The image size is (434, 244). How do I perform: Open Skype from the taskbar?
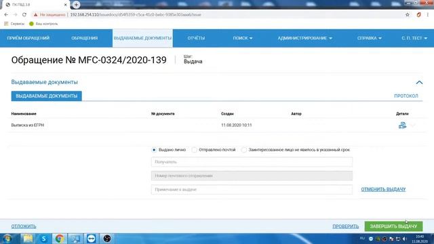(43, 239)
